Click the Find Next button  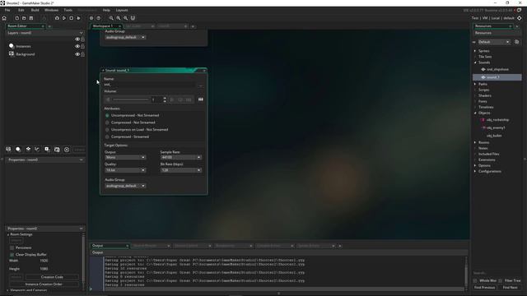tap(510, 287)
